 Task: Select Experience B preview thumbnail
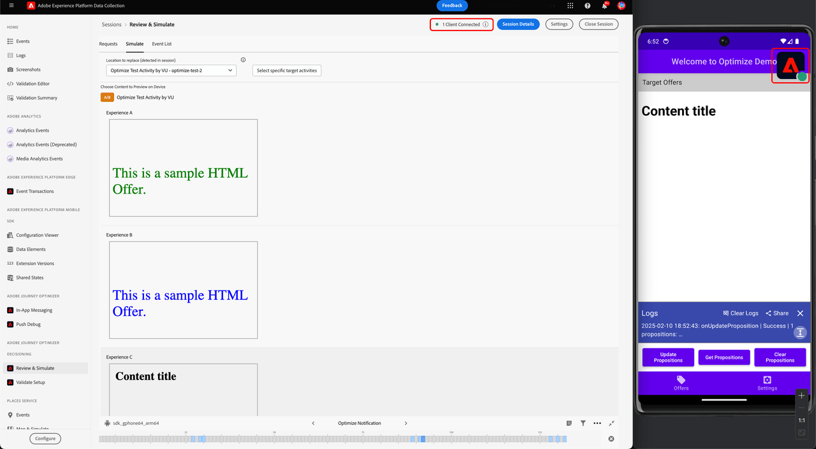click(184, 290)
